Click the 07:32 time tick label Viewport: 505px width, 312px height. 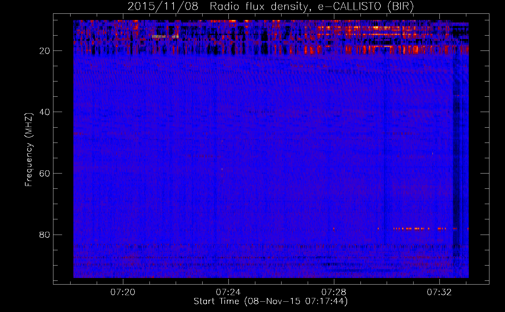click(x=439, y=292)
